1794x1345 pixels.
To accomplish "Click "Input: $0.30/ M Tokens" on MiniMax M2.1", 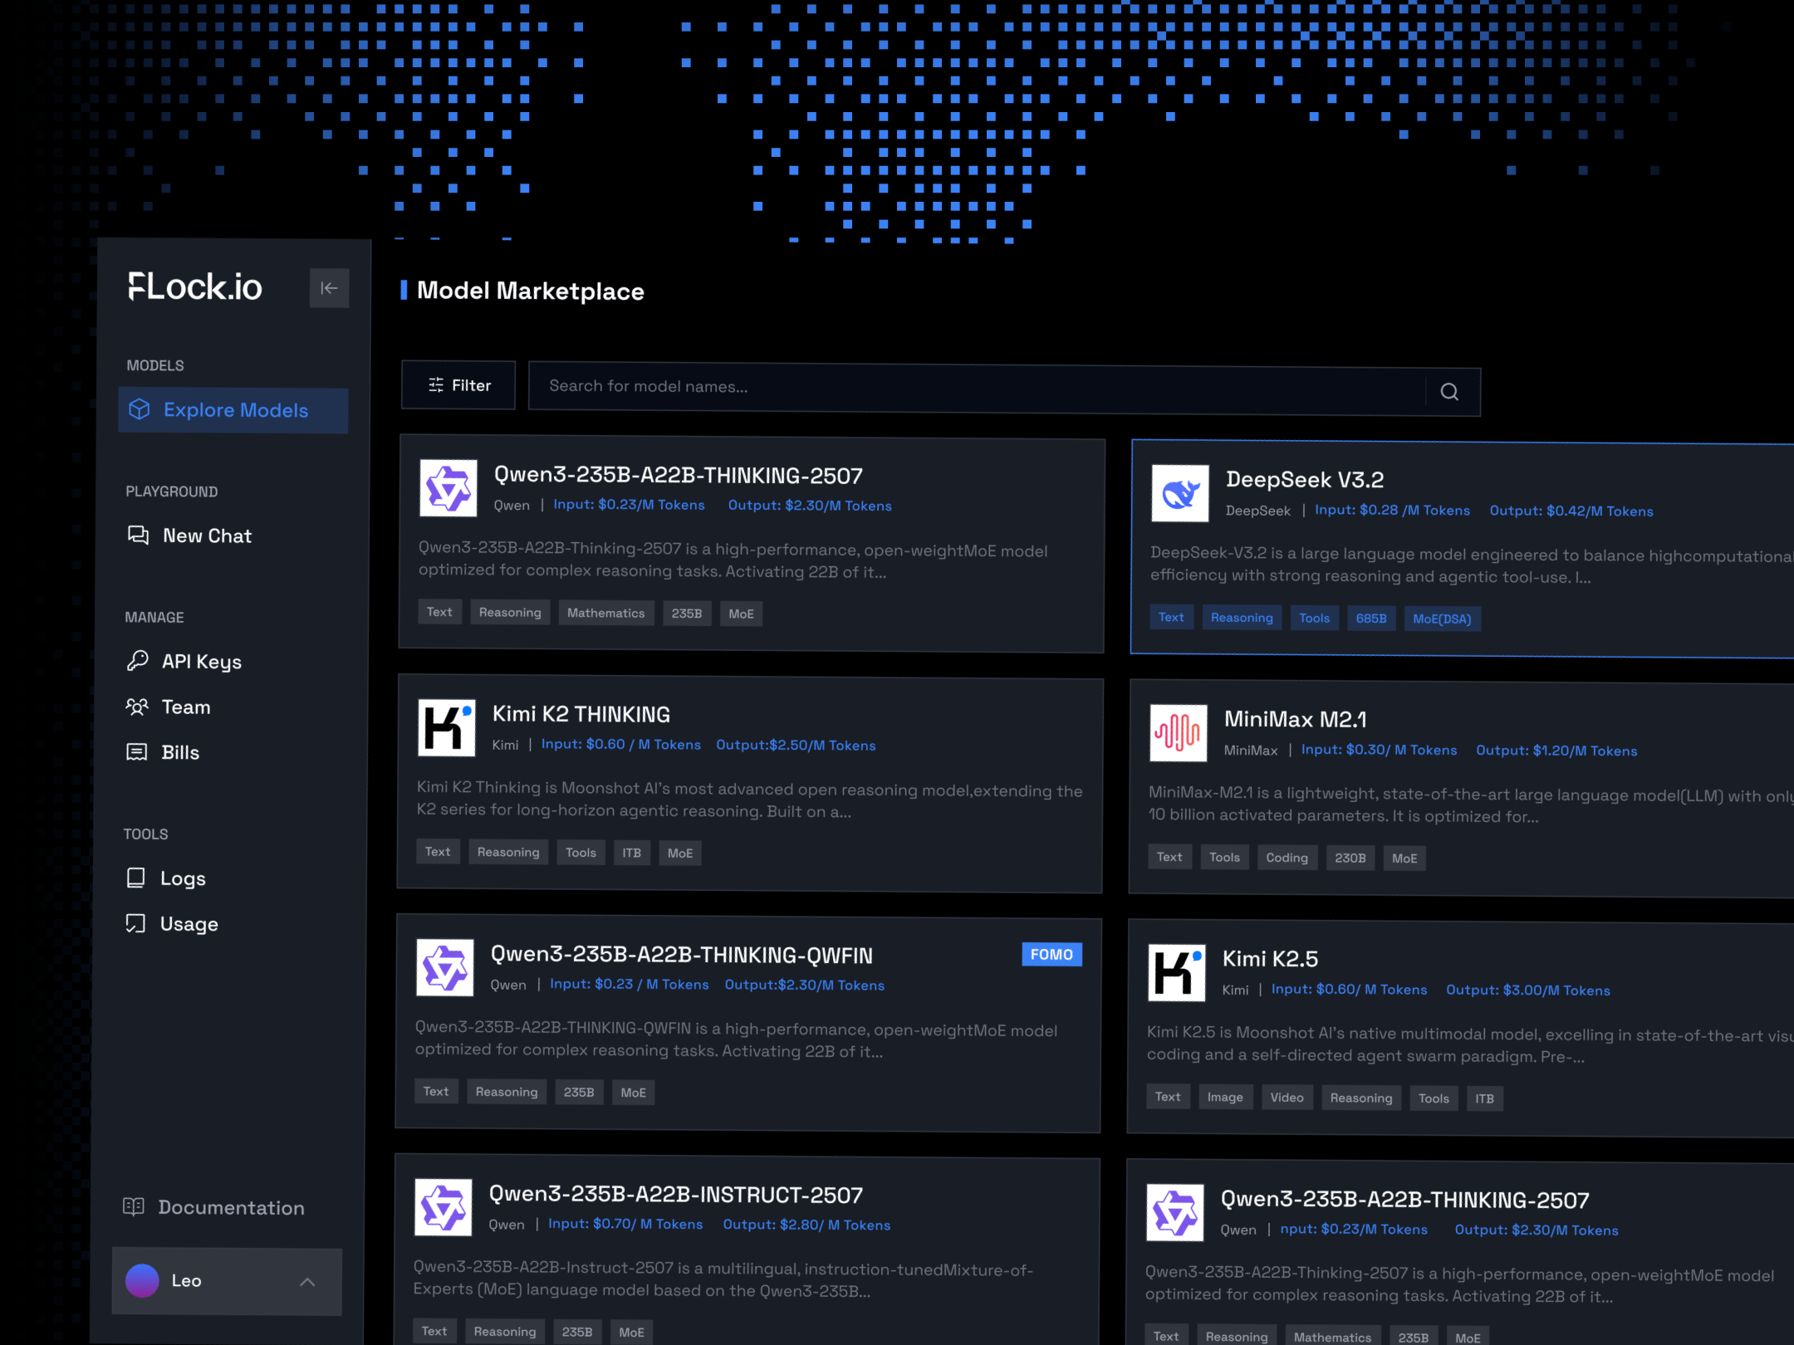I will (x=1379, y=751).
